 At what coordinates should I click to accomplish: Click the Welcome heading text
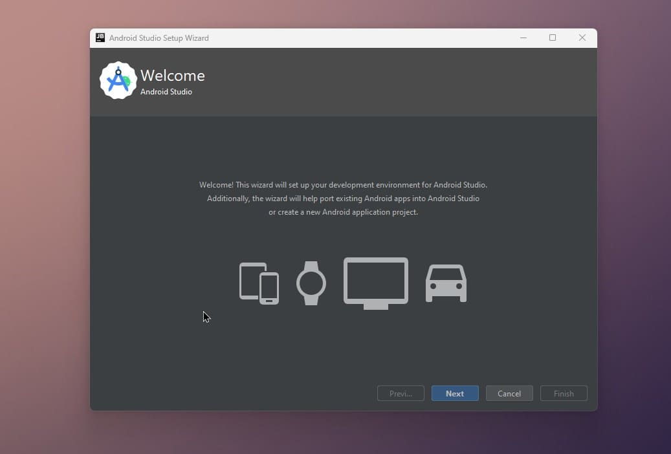[x=173, y=76]
